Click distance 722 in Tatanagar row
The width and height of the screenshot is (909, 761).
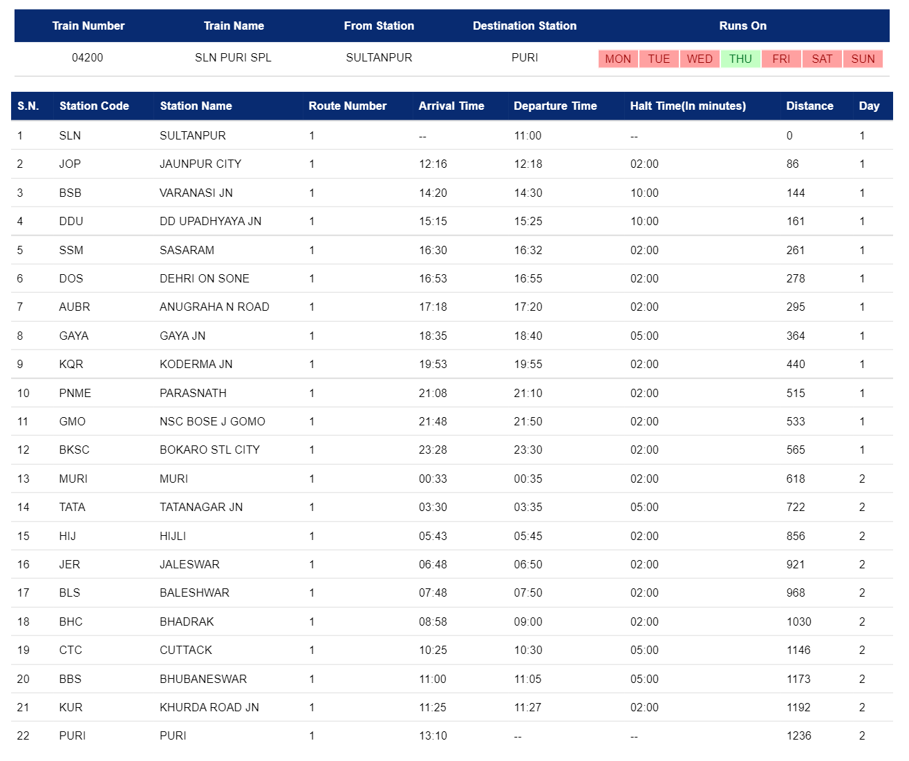(x=796, y=507)
